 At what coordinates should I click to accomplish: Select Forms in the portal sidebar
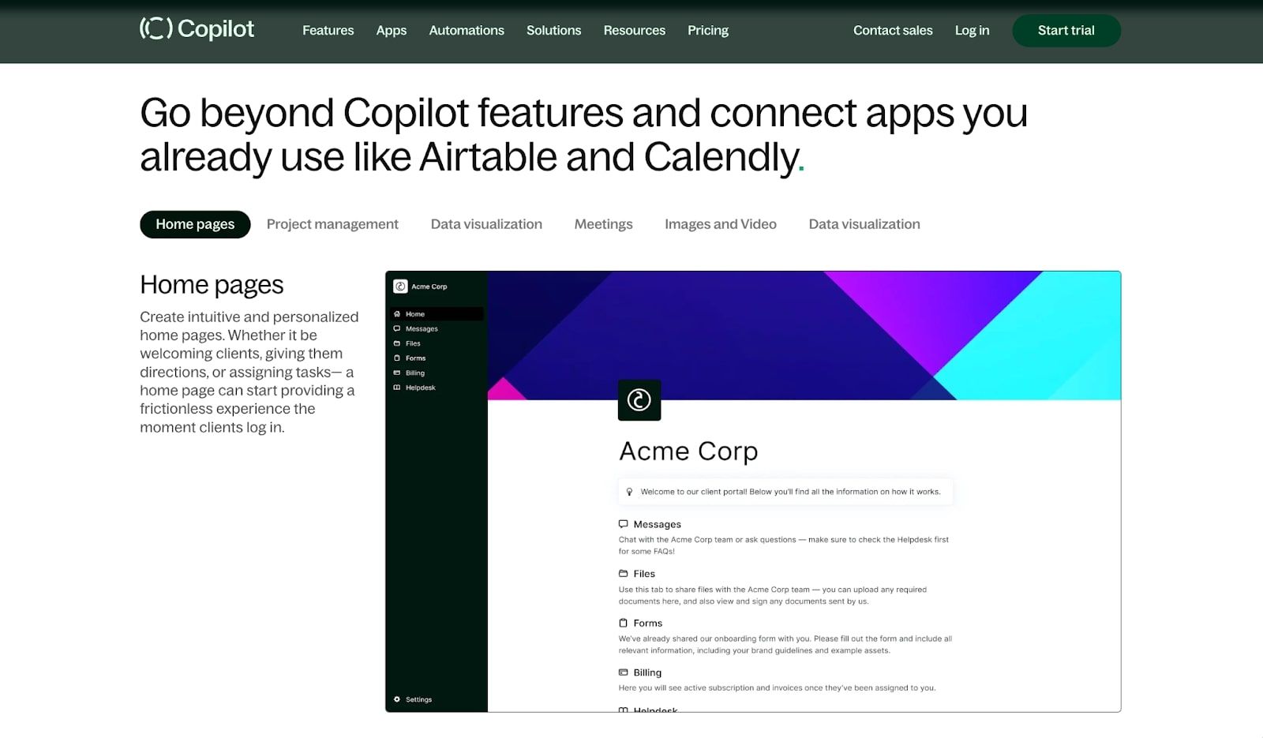tap(414, 358)
